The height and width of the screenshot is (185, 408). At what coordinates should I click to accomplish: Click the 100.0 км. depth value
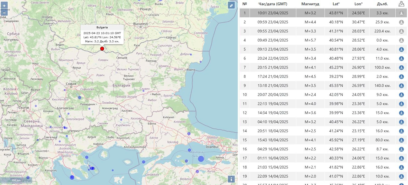382,67
